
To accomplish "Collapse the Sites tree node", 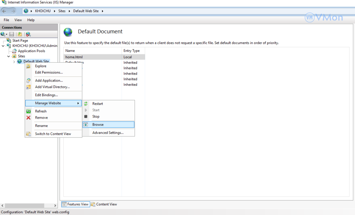I will (x=9, y=56).
